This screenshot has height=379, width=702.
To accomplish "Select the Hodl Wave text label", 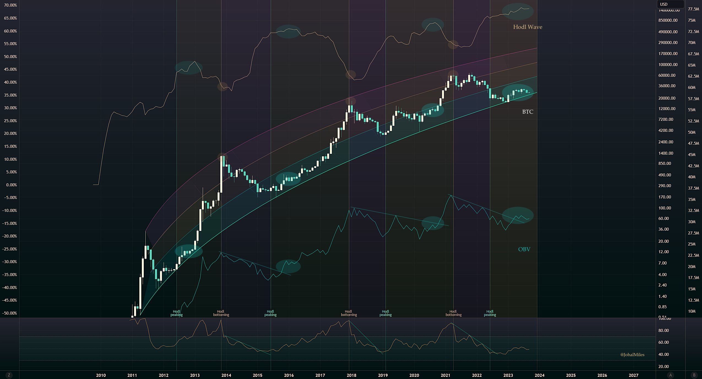I will (527, 27).
